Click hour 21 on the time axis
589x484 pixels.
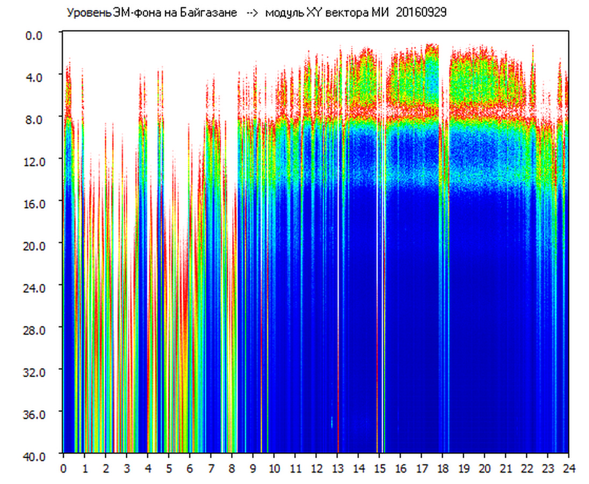click(506, 468)
